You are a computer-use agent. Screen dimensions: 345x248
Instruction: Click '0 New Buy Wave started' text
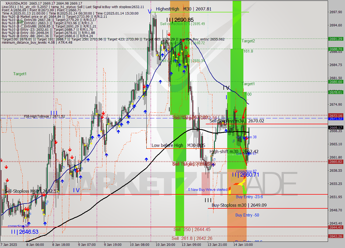click(208, 190)
